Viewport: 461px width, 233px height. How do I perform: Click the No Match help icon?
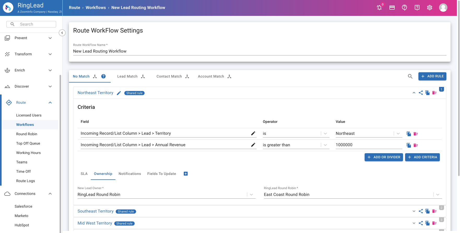pos(103,76)
